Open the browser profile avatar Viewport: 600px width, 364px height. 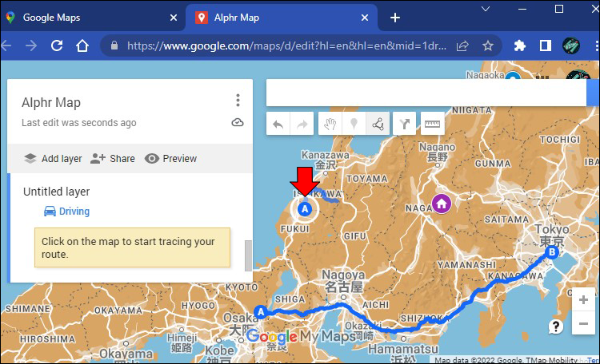[x=571, y=45]
